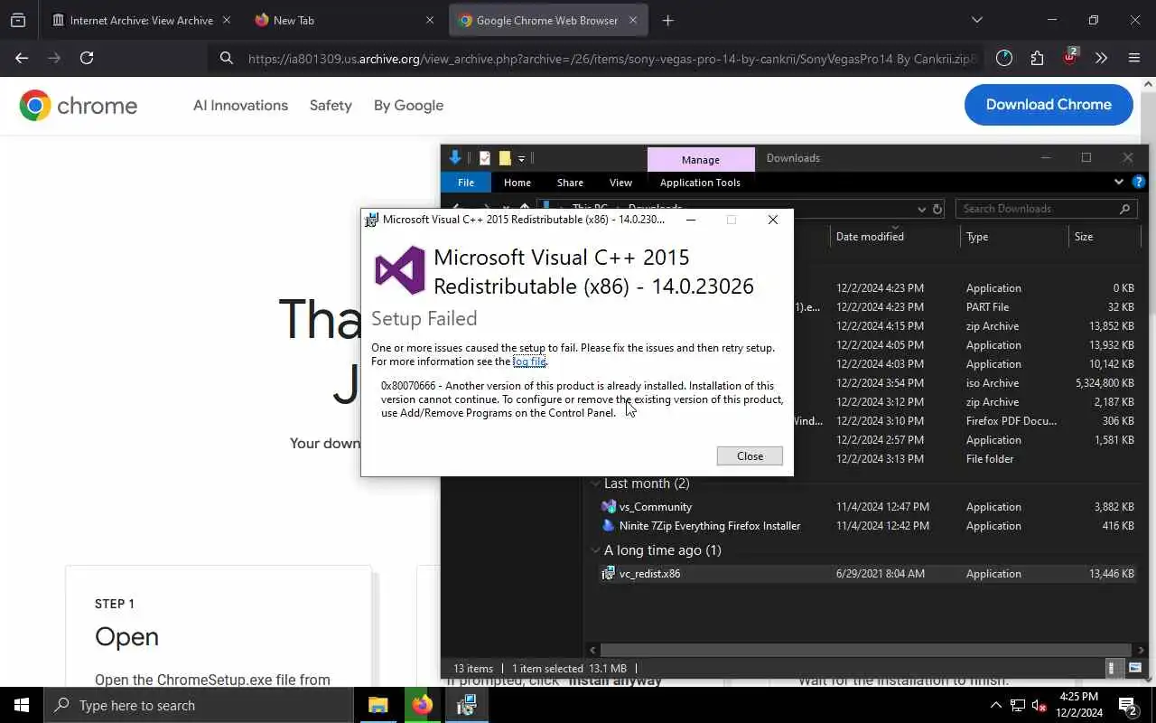Open the File tab in Explorer ribbon
The width and height of the screenshot is (1156, 723).
pos(466,183)
